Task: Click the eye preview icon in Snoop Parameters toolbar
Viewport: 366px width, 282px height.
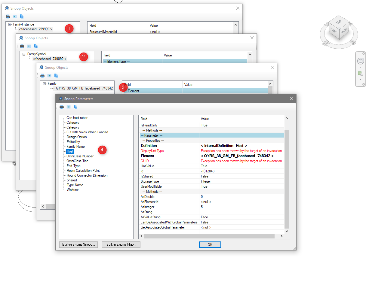Action: click(x=69, y=107)
